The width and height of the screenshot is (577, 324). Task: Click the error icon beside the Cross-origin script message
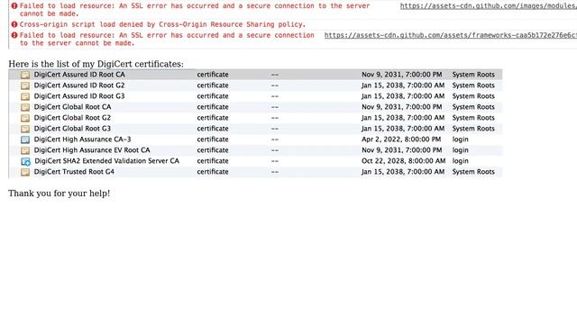coord(14,24)
